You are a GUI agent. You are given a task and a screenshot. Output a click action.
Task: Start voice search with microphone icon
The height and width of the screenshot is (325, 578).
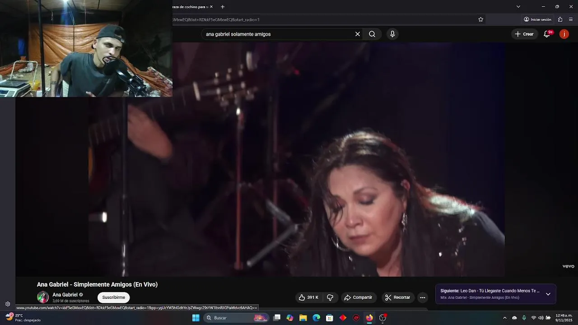tap(392, 34)
